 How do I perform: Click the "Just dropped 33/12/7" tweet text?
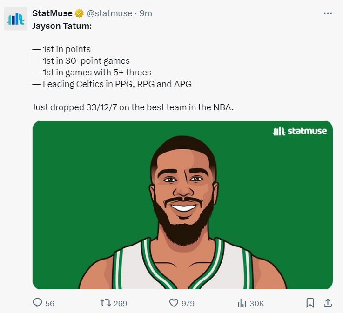tap(133, 107)
